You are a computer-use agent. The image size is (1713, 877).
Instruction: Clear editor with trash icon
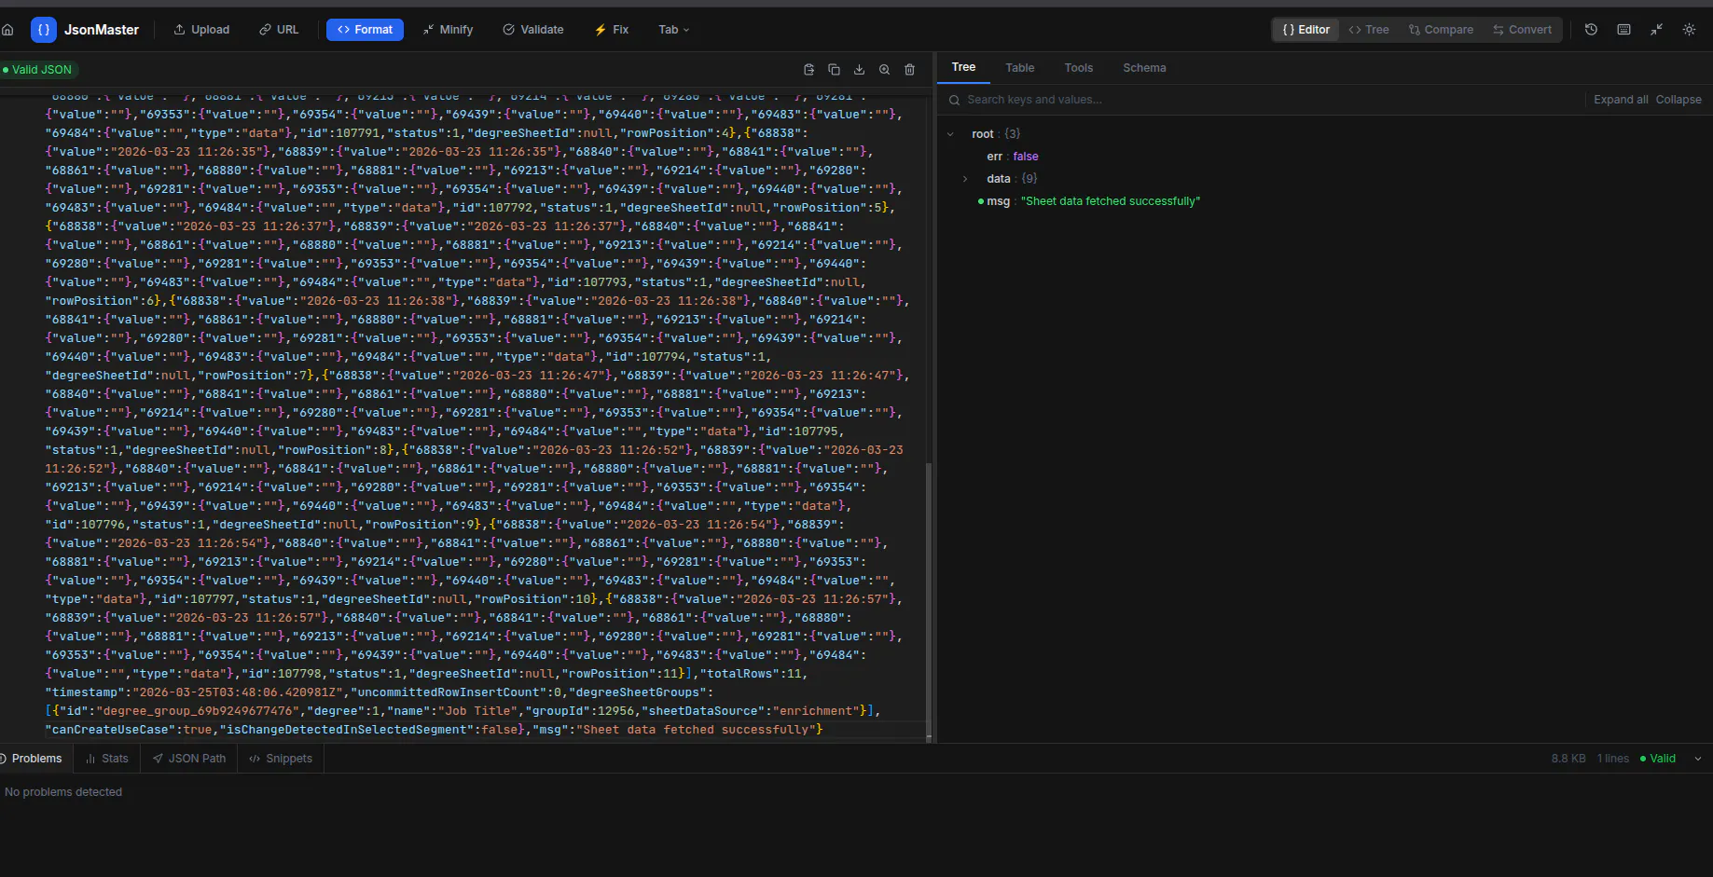[909, 70]
